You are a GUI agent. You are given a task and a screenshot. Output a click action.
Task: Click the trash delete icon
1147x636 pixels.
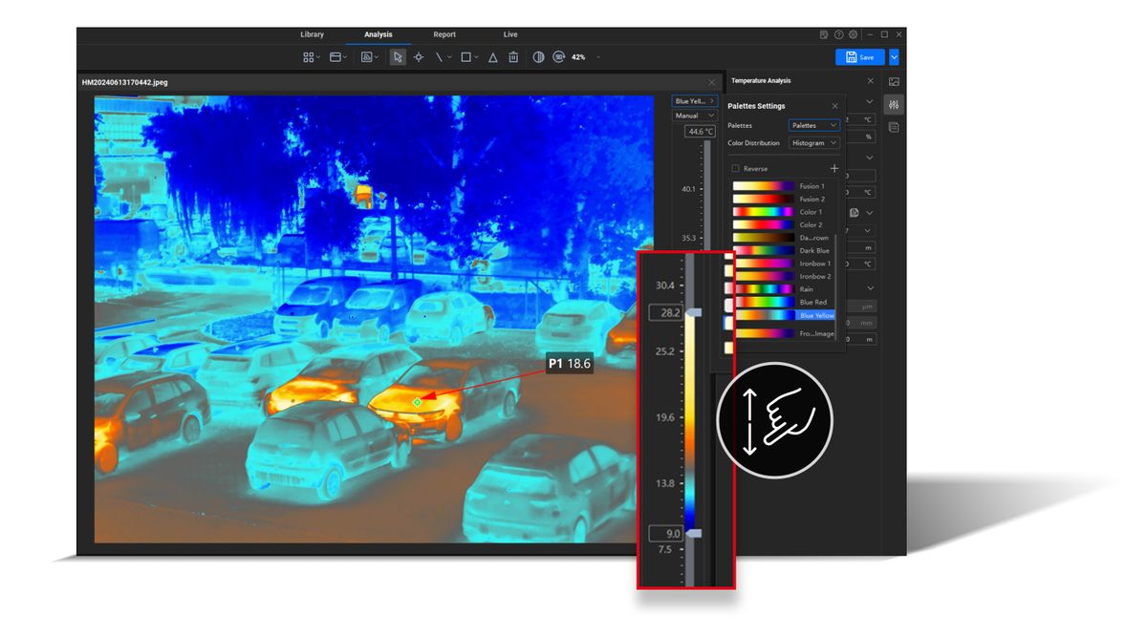[513, 57]
